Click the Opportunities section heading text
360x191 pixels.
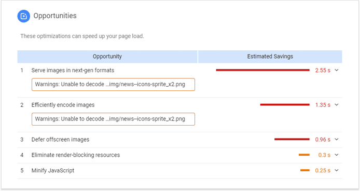tap(55, 16)
